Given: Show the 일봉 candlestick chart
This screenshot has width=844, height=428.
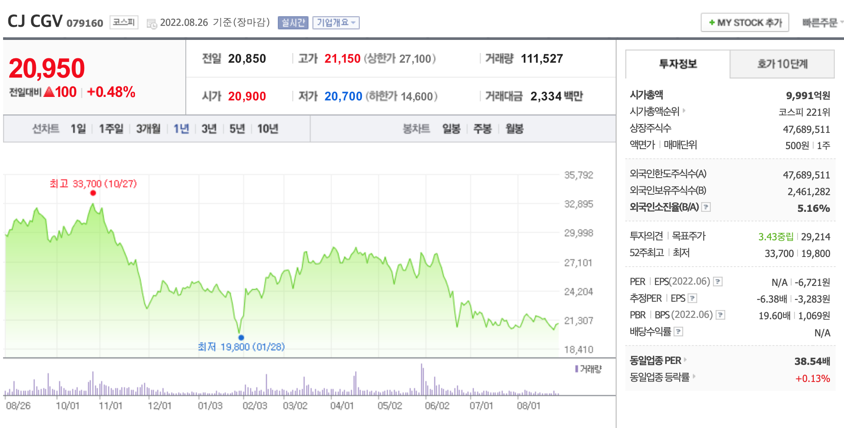Looking at the screenshot, I should tap(451, 128).
